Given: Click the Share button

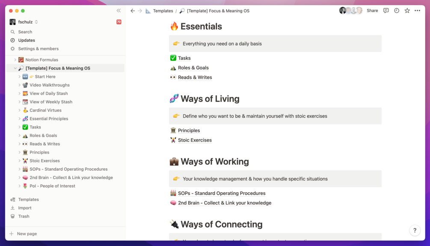Looking at the screenshot, I should click(x=372, y=11).
